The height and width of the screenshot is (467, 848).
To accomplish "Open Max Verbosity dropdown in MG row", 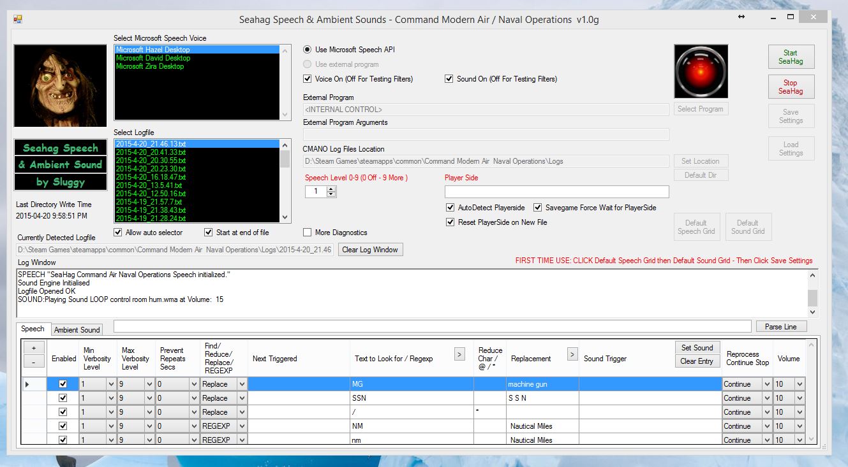I will 149,384.
